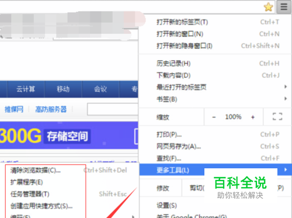Choose 查找(F)... menu item
Image resolution: width=292 pixels, height=218 pixels.
(215, 158)
